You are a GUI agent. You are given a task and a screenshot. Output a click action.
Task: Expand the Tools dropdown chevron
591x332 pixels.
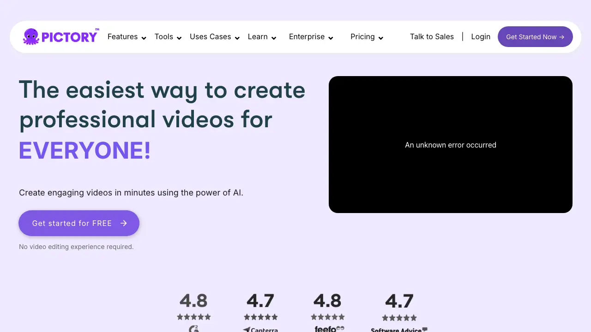coord(179,38)
